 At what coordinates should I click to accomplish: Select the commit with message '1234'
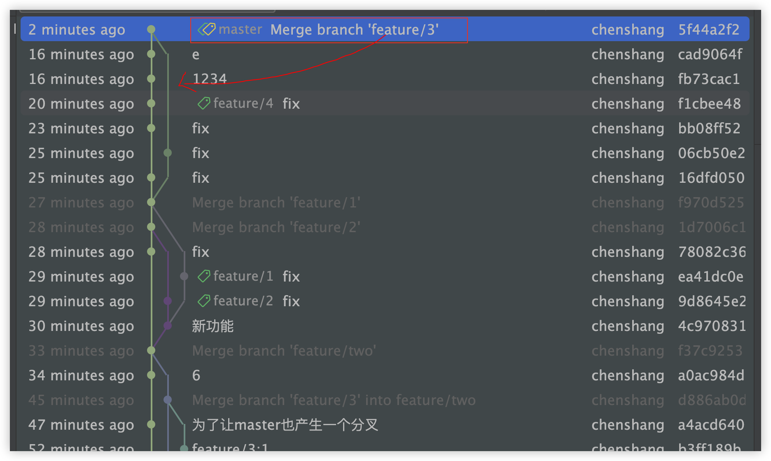click(210, 79)
